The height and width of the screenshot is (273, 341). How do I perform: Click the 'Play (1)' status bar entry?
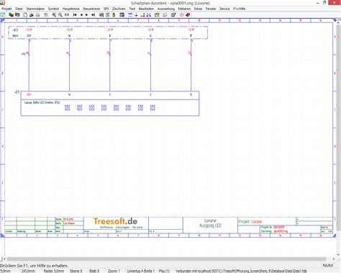pyautogui.click(x=164, y=271)
